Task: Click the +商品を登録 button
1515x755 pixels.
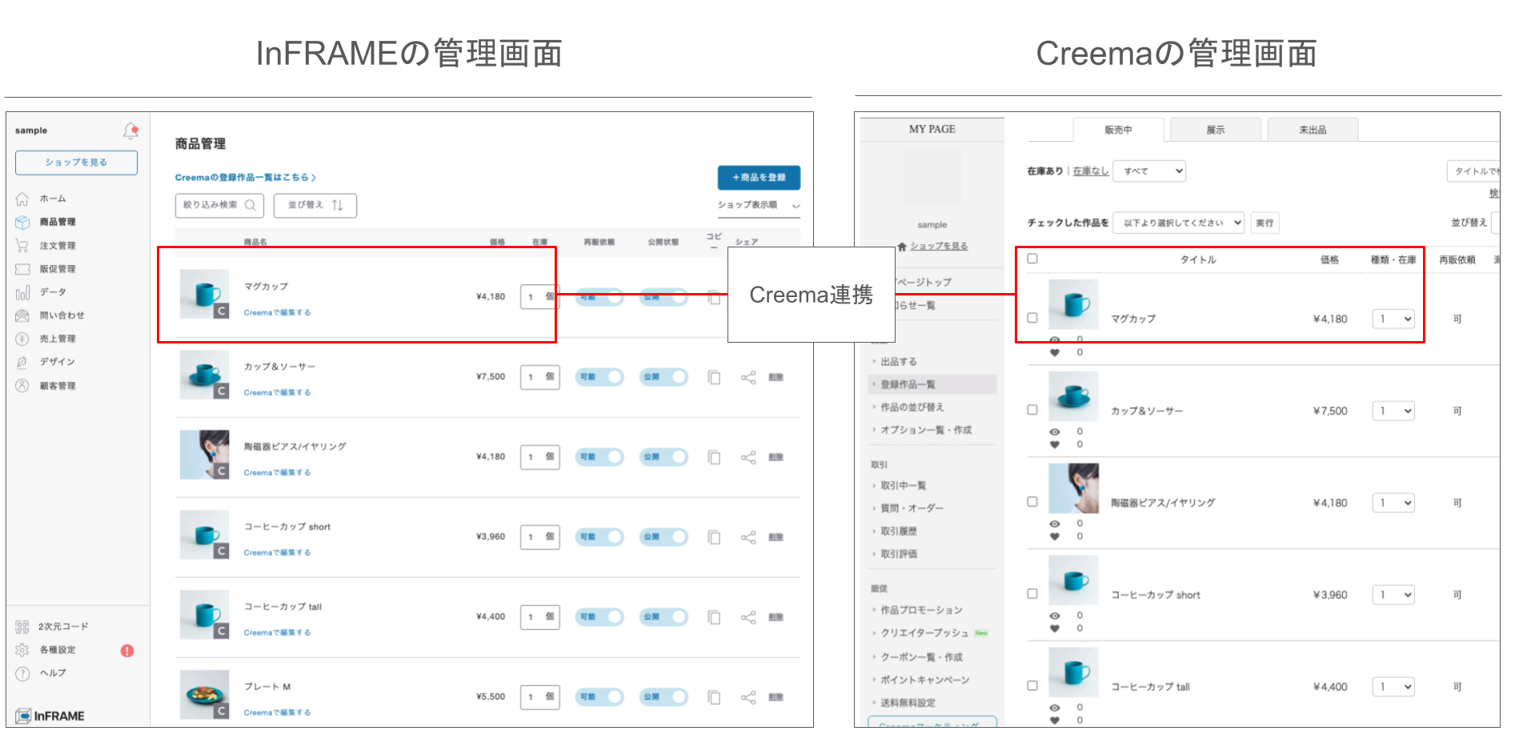Action: pos(759,178)
